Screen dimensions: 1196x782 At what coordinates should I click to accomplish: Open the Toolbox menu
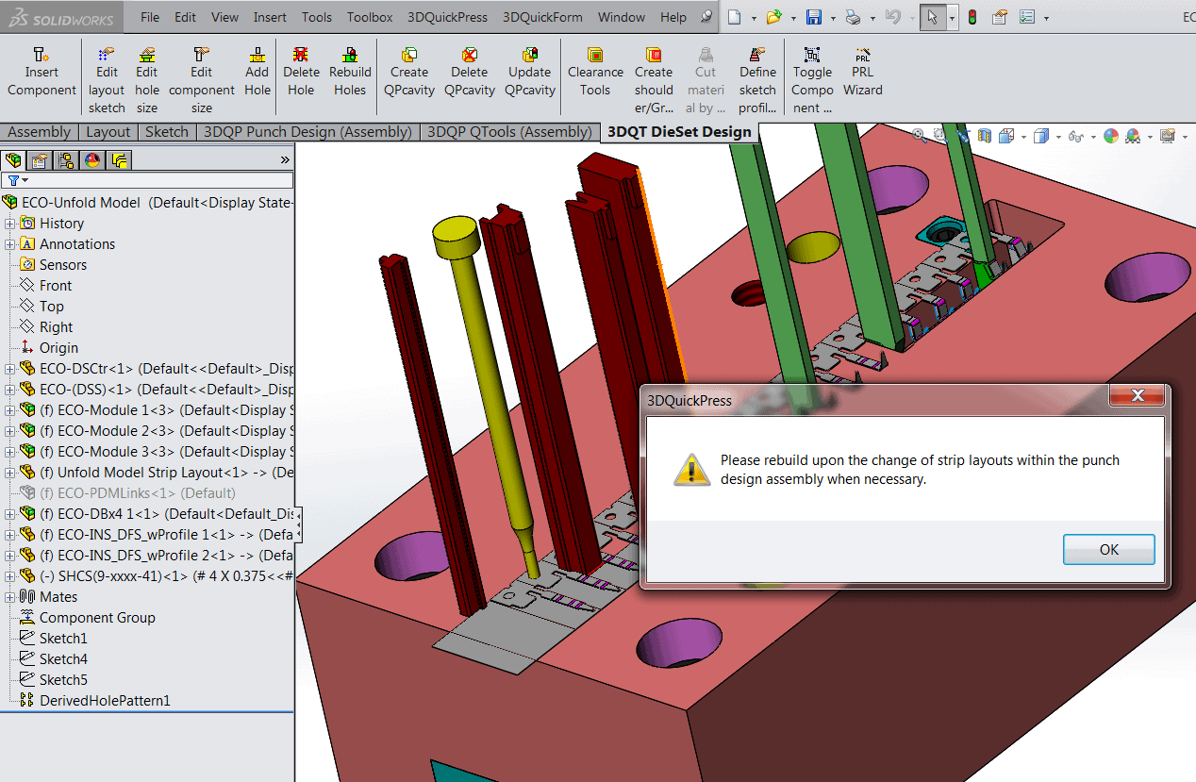pos(370,17)
